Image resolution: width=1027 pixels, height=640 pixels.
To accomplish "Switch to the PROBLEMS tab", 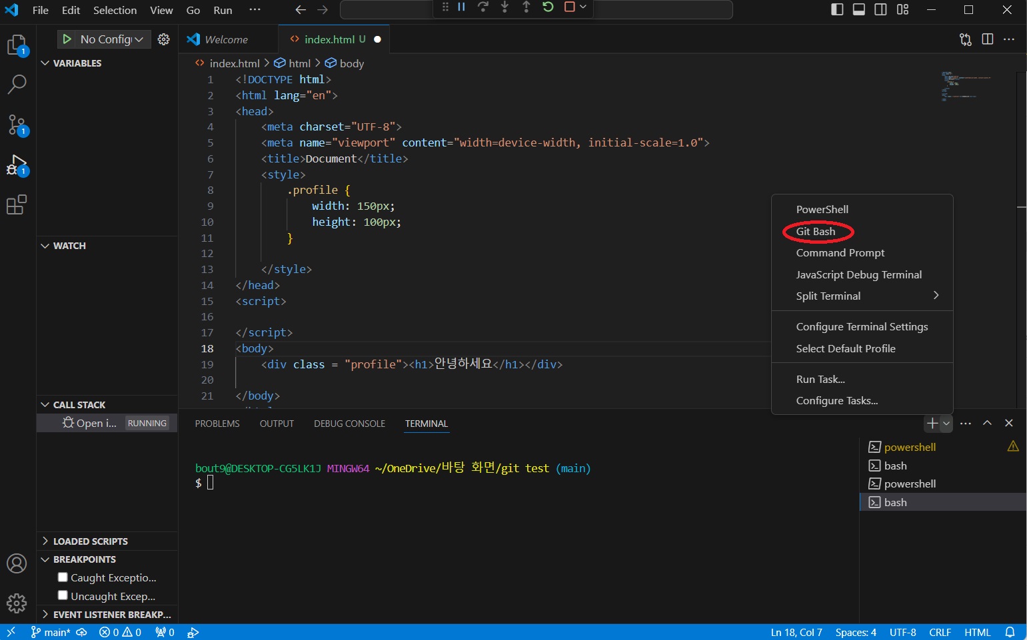I will pos(217,424).
